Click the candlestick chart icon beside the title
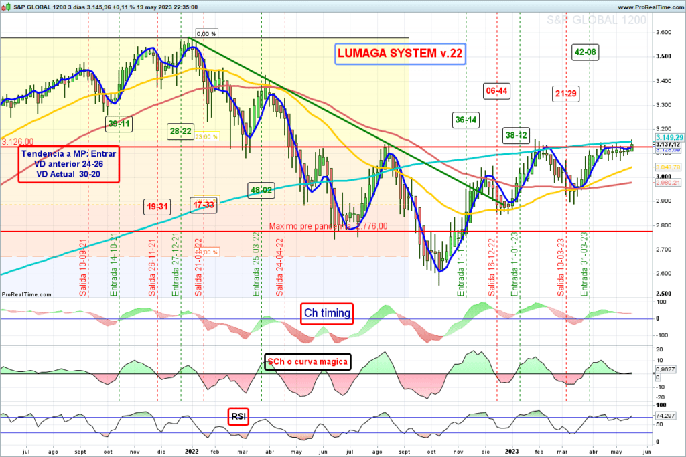This screenshot has width=686, height=457. tap(6, 7)
